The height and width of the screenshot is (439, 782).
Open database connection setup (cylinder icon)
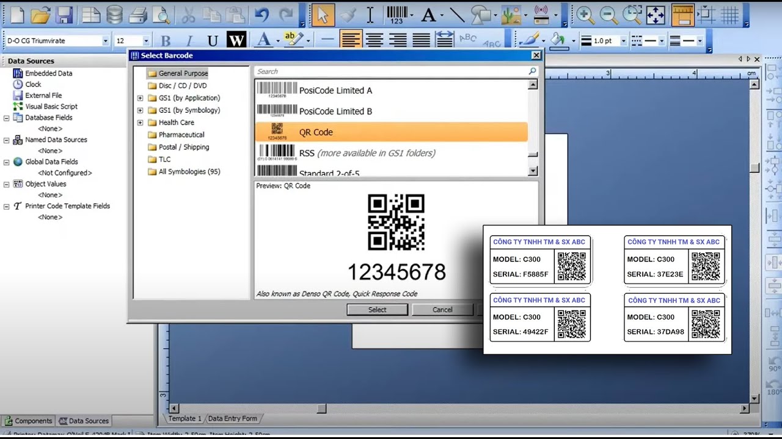coord(114,15)
